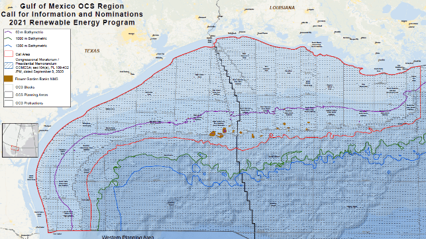Image resolution: width=426 pixels, height=239 pixels.
Task: Select the red Call Area legend box
Action: (x=9, y=54)
